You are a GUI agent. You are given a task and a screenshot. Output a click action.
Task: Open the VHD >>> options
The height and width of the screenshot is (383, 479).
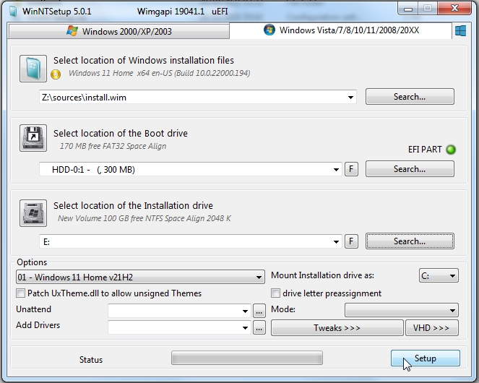click(431, 328)
